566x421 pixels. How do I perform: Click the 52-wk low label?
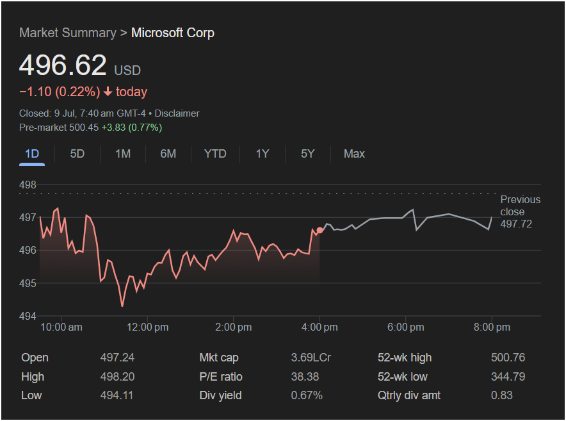click(402, 377)
